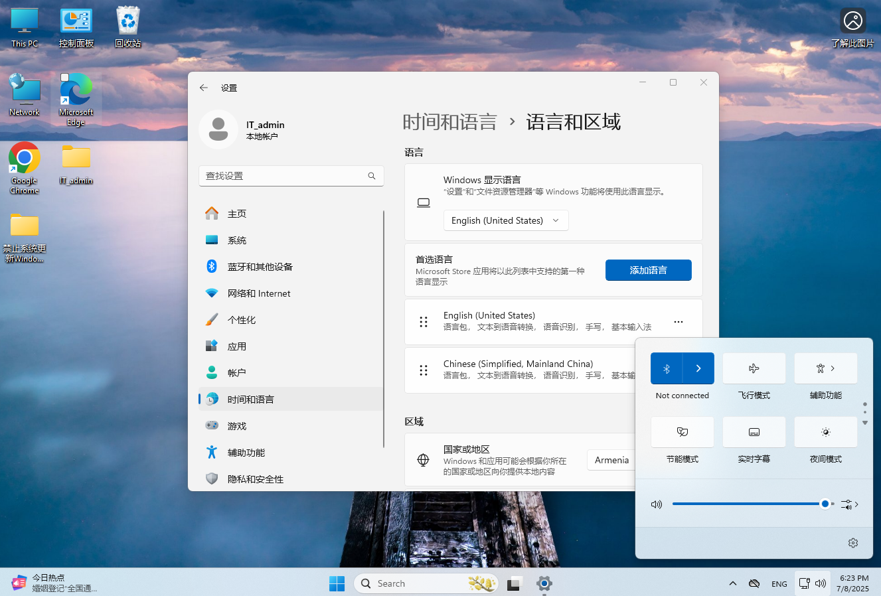This screenshot has height=596, width=881.
Task: Open quick settings options via the gear icon
Action: click(x=853, y=542)
